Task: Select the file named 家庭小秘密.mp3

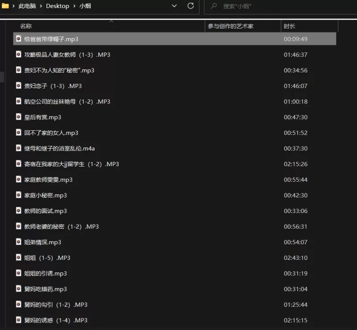Action: (46, 196)
